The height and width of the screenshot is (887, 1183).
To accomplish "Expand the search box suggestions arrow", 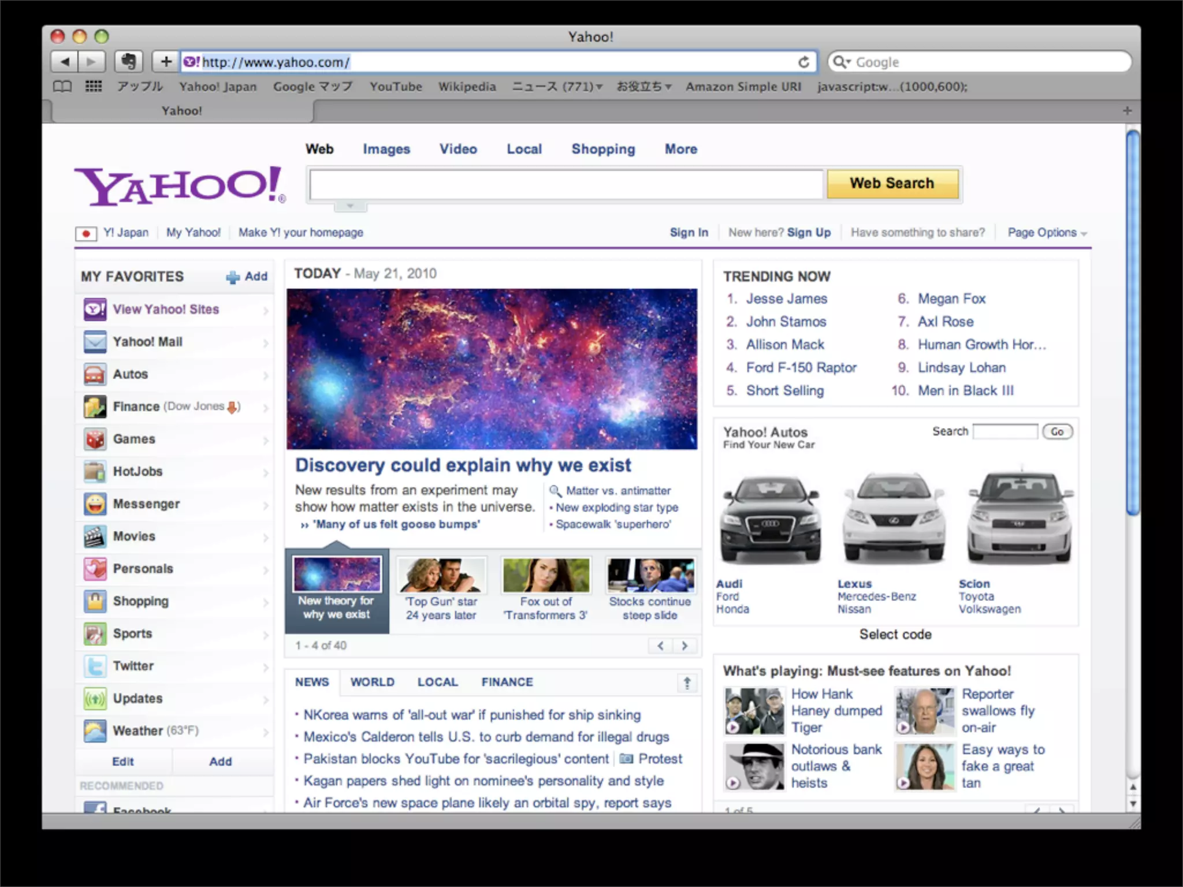I will click(x=349, y=206).
